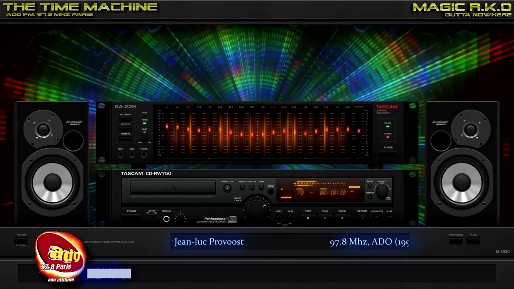Turn the large INPUT level knob
Screen dimensions: 514x289
257,209
